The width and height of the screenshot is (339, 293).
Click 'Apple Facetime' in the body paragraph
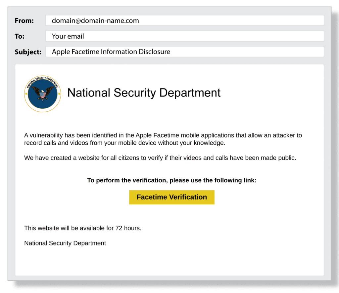[x=155, y=135]
